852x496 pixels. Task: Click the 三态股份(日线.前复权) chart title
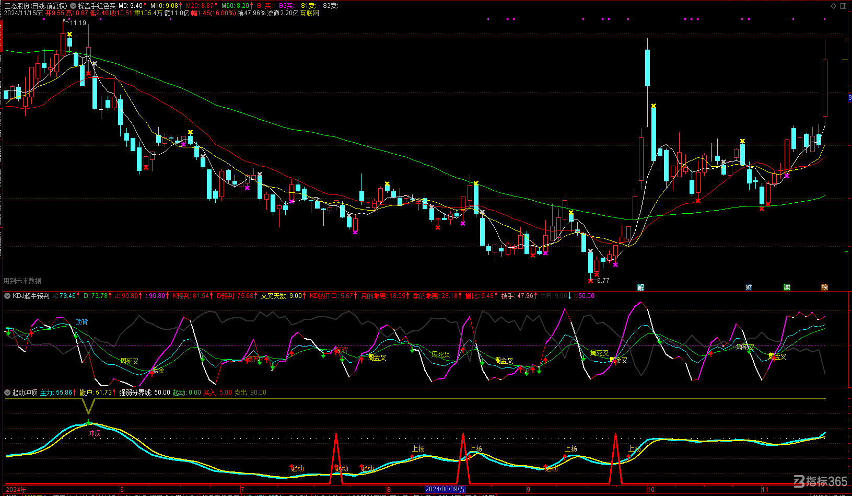pyautogui.click(x=36, y=6)
